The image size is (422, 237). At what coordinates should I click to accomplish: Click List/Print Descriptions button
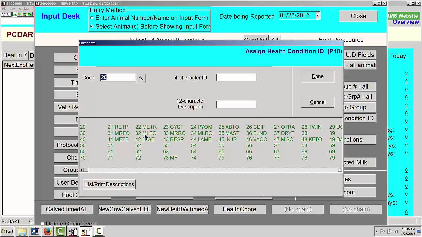point(109,184)
